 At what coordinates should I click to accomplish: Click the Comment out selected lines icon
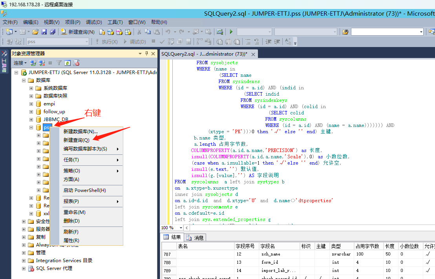click(x=248, y=42)
